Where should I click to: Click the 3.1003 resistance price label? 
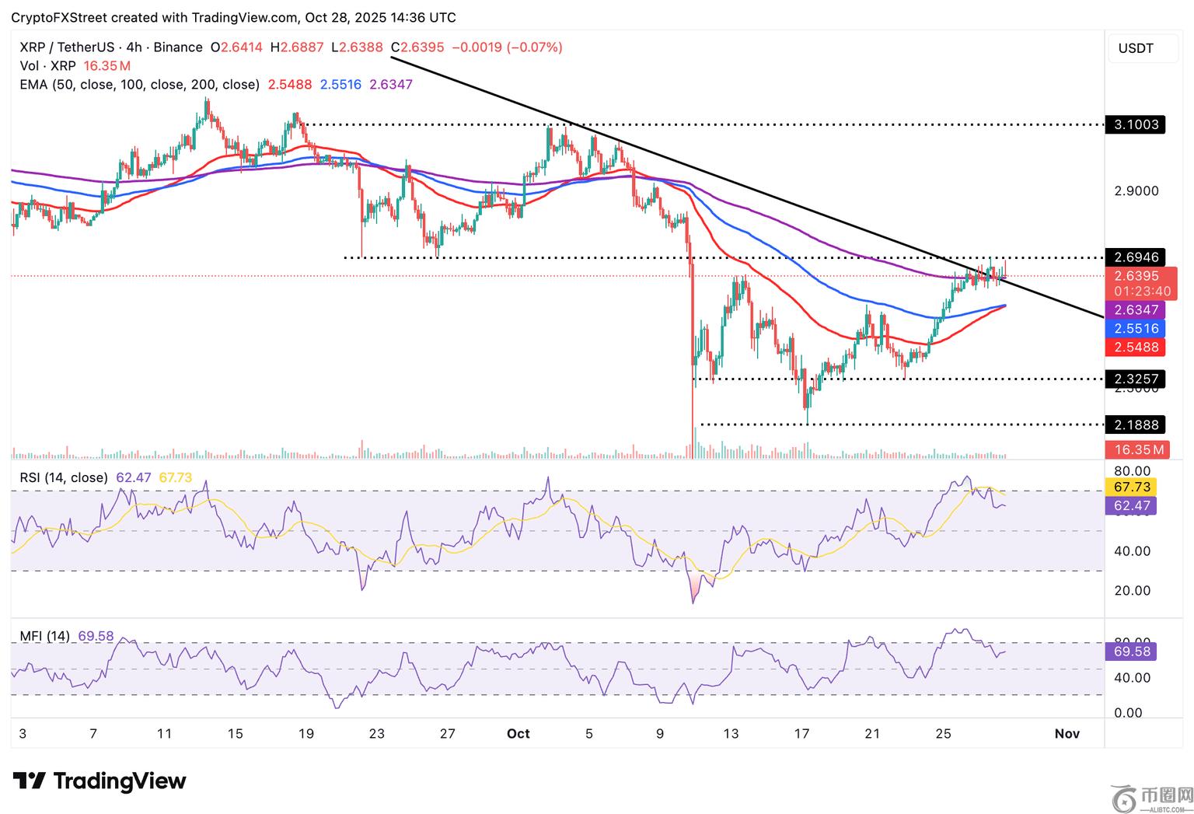pyautogui.click(x=1135, y=124)
